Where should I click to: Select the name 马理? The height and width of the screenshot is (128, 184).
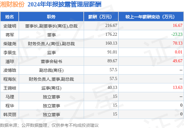(x=10, y=97)
